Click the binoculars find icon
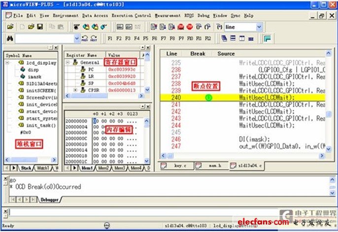 [x=10, y=38]
